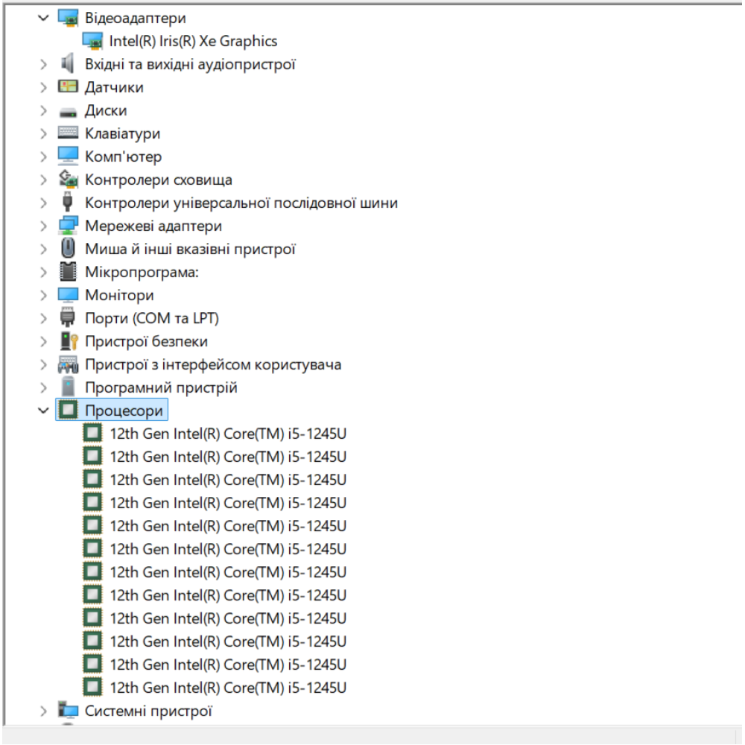Click the speaker icon for аудіопристрої
The width and height of the screenshot is (745, 745).
pyautogui.click(x=68, y=63)
